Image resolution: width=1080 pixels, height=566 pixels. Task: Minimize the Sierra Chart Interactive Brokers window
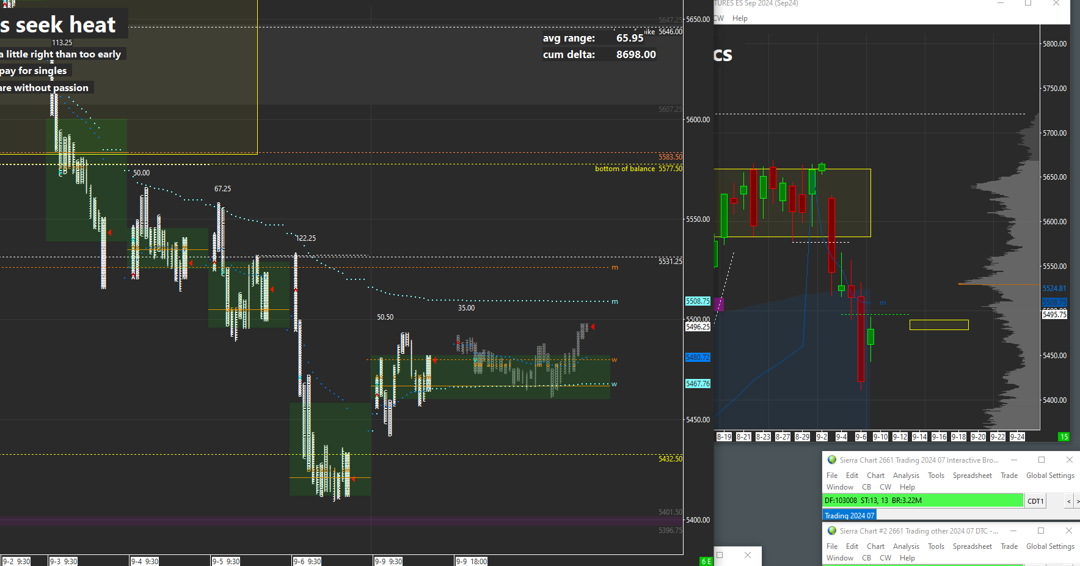[x=1014, y=460]
